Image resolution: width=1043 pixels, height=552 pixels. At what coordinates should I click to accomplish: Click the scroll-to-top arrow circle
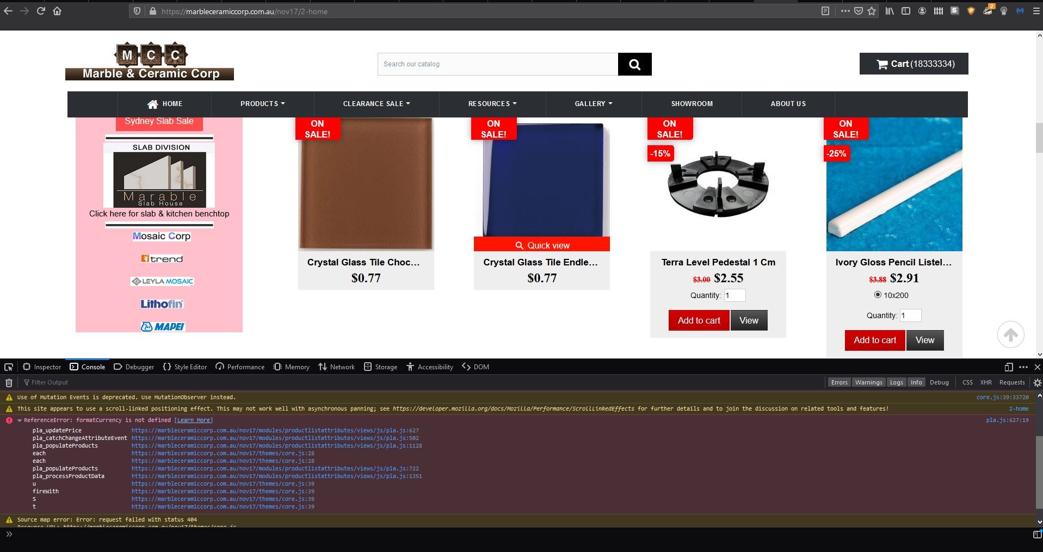click(x=1011, y=334)
